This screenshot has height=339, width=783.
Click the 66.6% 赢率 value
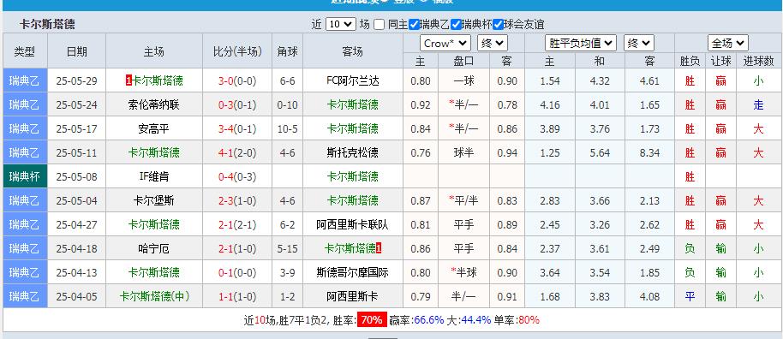(429, 320)
